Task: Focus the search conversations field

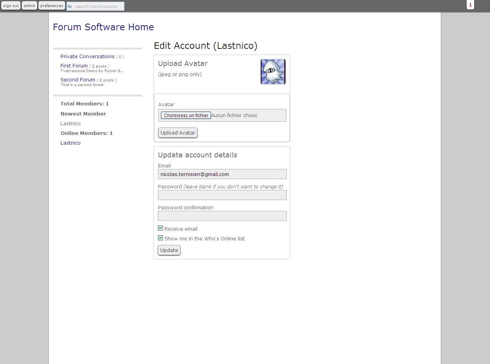Action: click(99, 7)
